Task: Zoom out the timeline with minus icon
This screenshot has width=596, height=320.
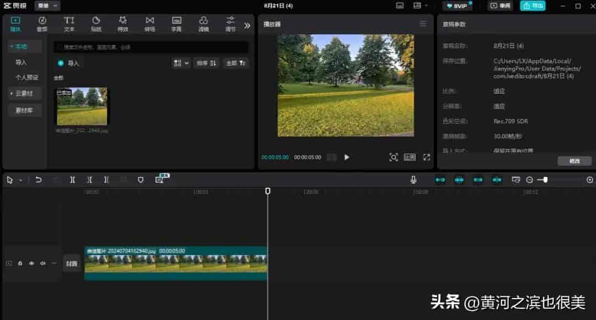Action: tap(529, 180)
